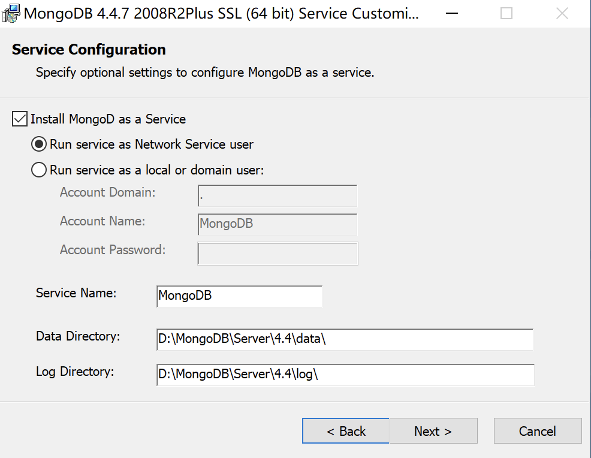The width and height of the screenshot is (591, 458).
Task: Click the 'Data Directory:' label
Action: [x=78, y=336]
